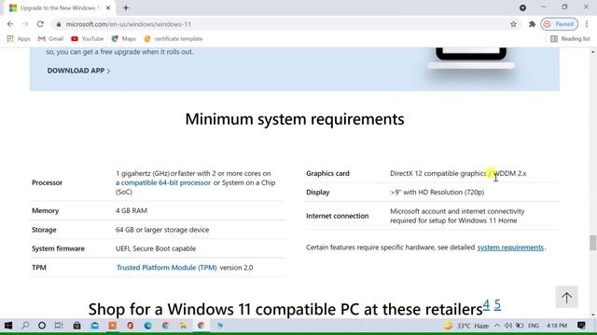Click the back-to-top arrow button
The image size is (597, 335).
pos(566,297)
